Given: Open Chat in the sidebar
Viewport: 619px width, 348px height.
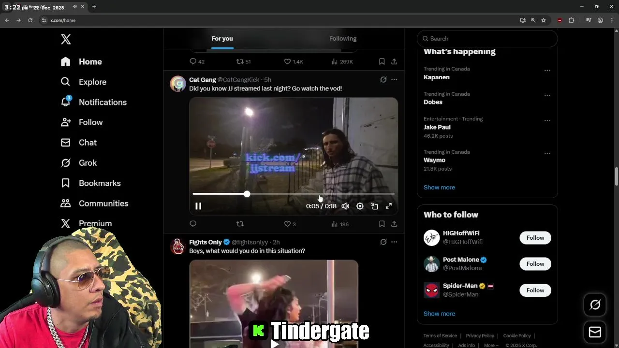Looking at the screenshot, I should (x=78, y=143).
